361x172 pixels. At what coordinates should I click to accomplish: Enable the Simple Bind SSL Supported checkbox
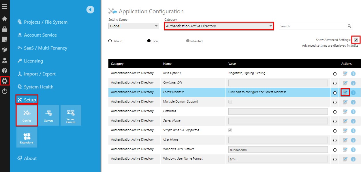click(x=230, y=130)
